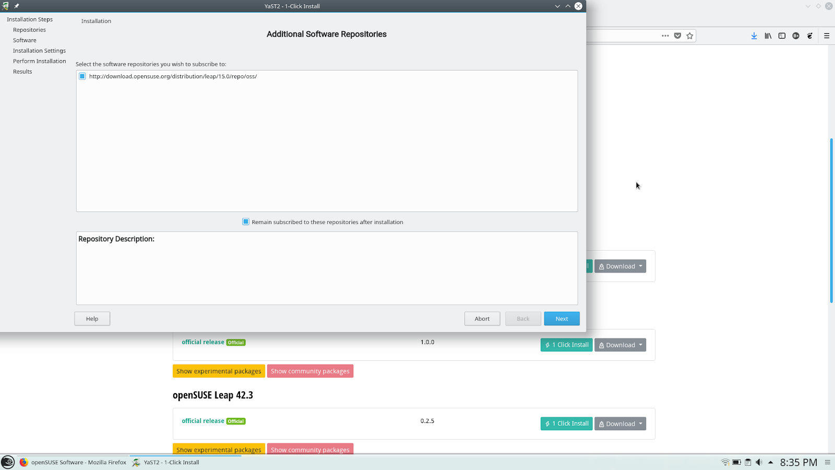The image size is (835, 470).
Task: Click the Additional Software Repositories heading
Action: tap(327, 34)
